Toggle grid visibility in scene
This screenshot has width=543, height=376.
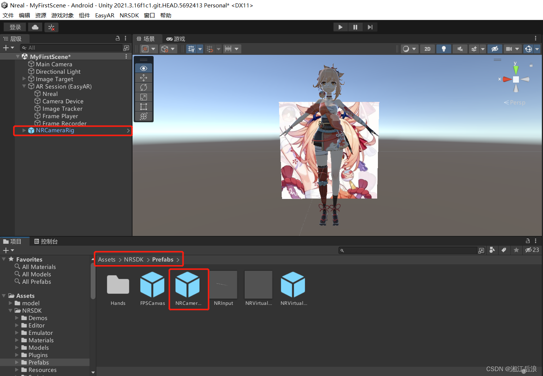tap(191, 49)
